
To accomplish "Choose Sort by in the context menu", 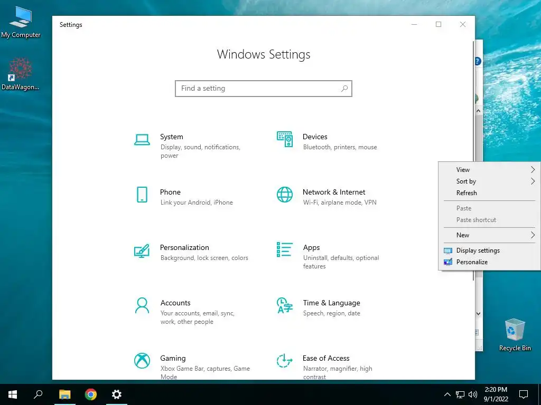I will pos(489,181).
